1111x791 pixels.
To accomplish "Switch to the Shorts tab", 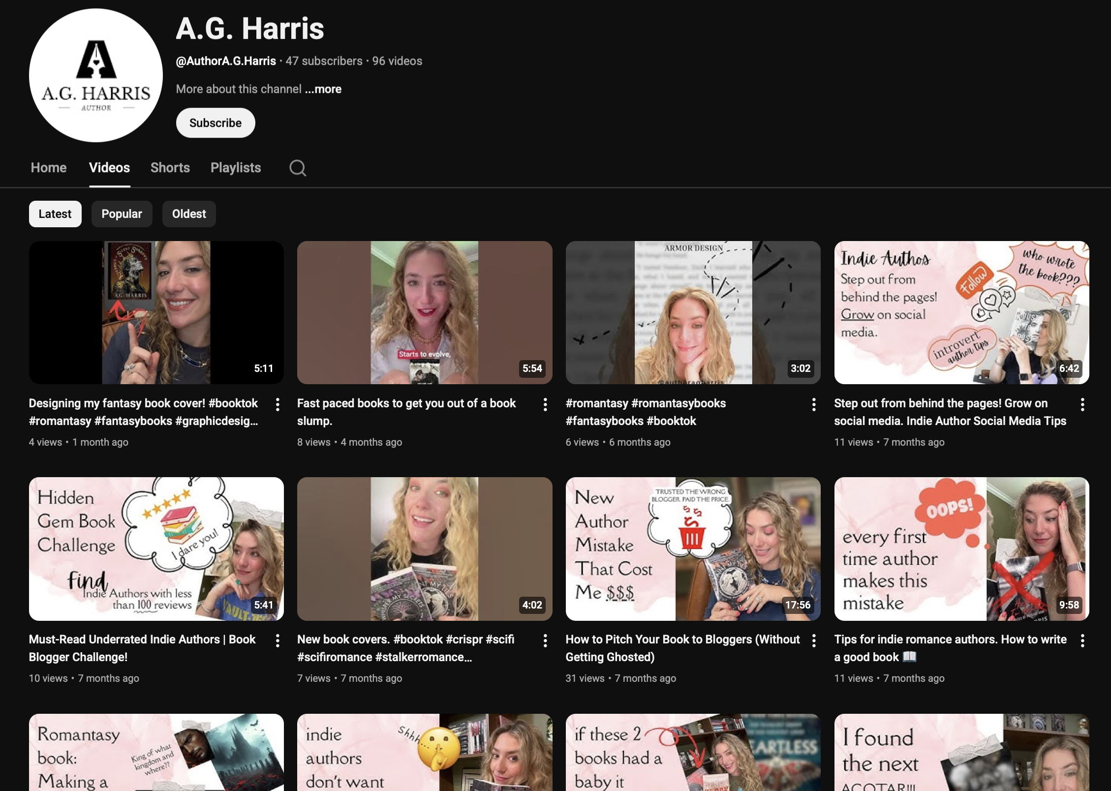I will click(x=170, y=168).
